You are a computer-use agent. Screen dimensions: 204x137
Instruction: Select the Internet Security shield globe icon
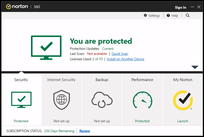pos(61,100)
